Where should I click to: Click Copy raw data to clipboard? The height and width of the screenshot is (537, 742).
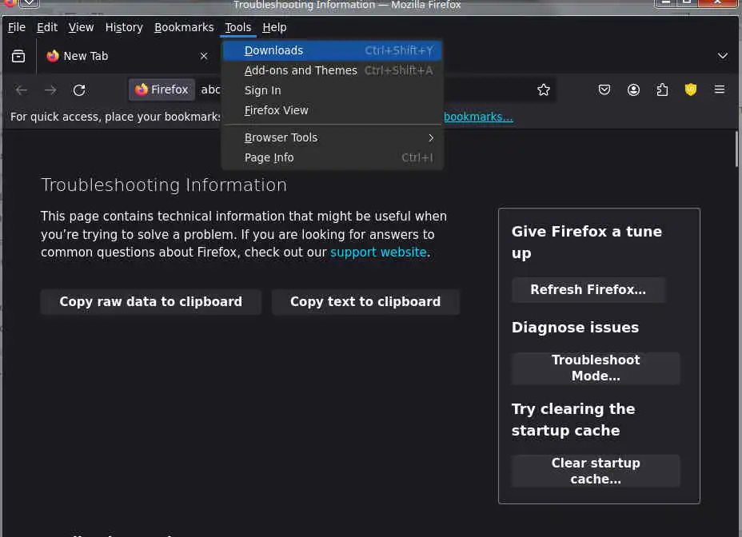tap(150, 302)
